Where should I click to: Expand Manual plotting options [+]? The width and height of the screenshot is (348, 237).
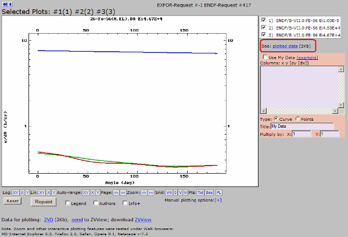[x=218, y=200]
